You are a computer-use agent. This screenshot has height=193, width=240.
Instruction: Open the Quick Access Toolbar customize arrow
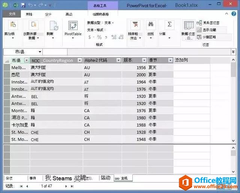pos(50,6)
